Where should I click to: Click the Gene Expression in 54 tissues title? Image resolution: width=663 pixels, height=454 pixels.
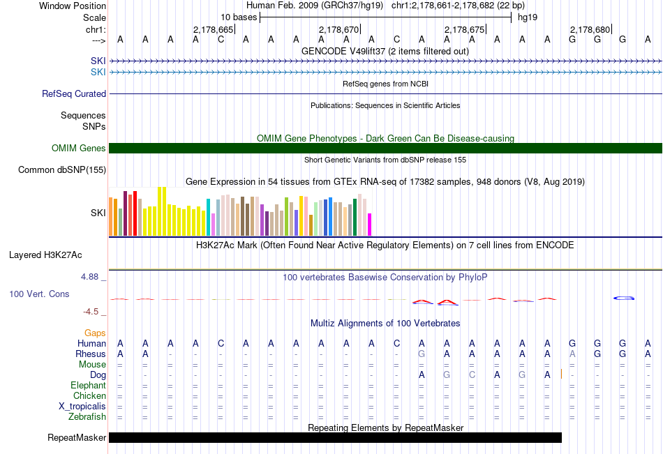385,182
